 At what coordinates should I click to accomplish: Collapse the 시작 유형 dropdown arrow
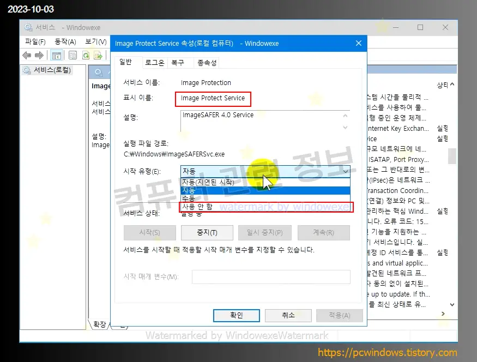345,171
